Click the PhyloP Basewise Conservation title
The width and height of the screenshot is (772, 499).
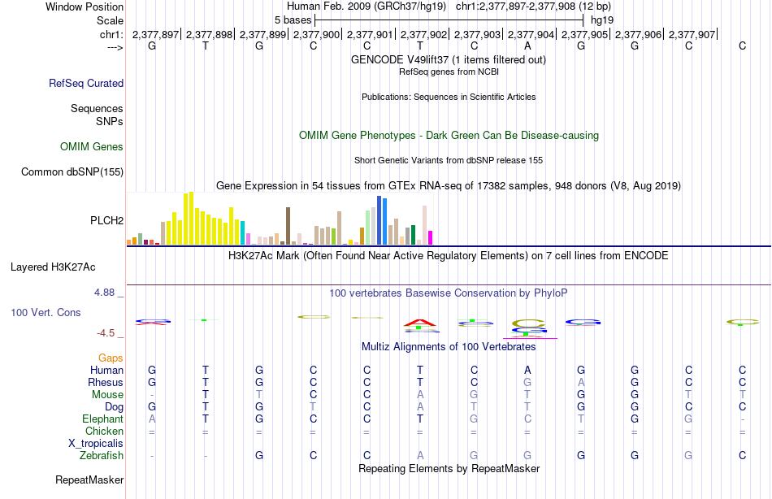click(449, 293)
